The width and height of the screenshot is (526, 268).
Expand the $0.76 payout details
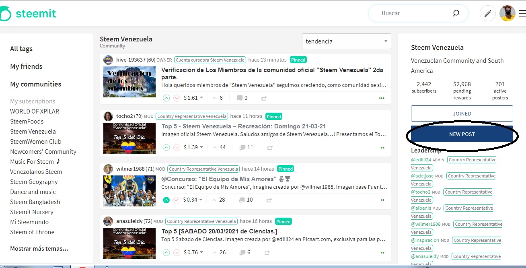click(x=193, y=252)
